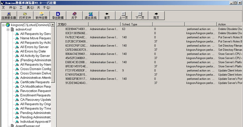
Task: Select view icon for All Activity by Server
Action: 17,56
